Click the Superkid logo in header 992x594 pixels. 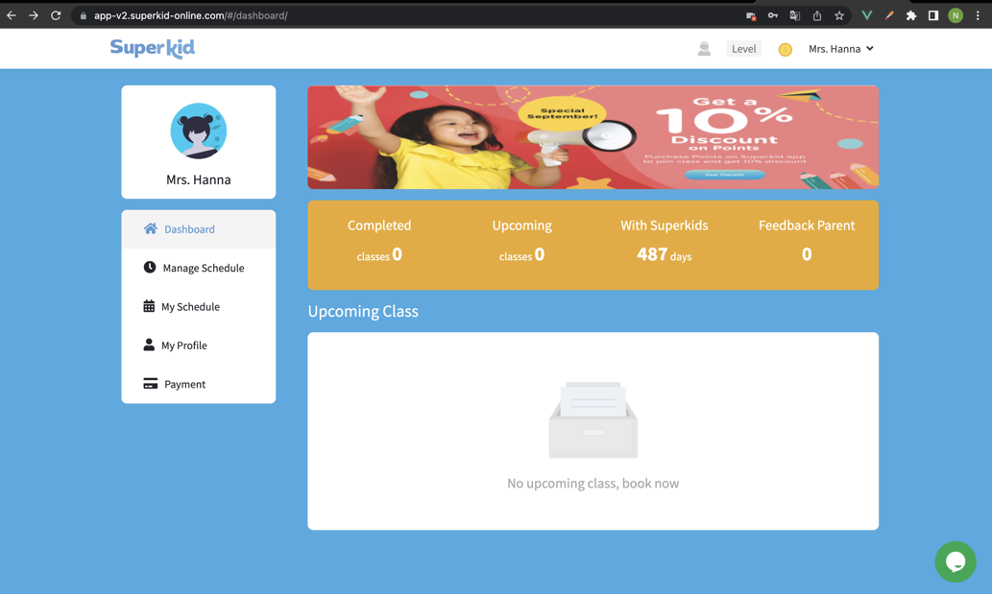153,48
